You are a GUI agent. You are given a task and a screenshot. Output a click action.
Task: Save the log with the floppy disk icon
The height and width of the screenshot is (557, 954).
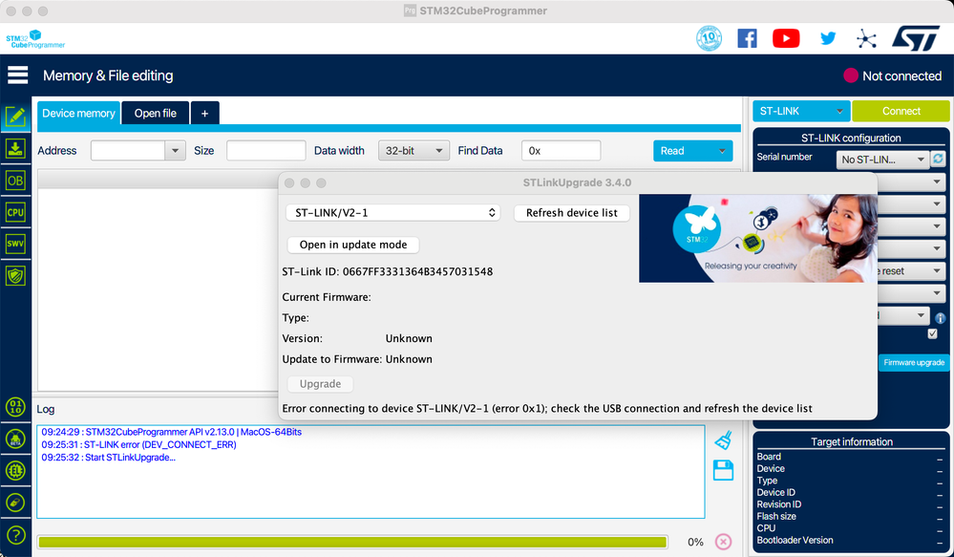pyautogui.click(x=723, y=470)
